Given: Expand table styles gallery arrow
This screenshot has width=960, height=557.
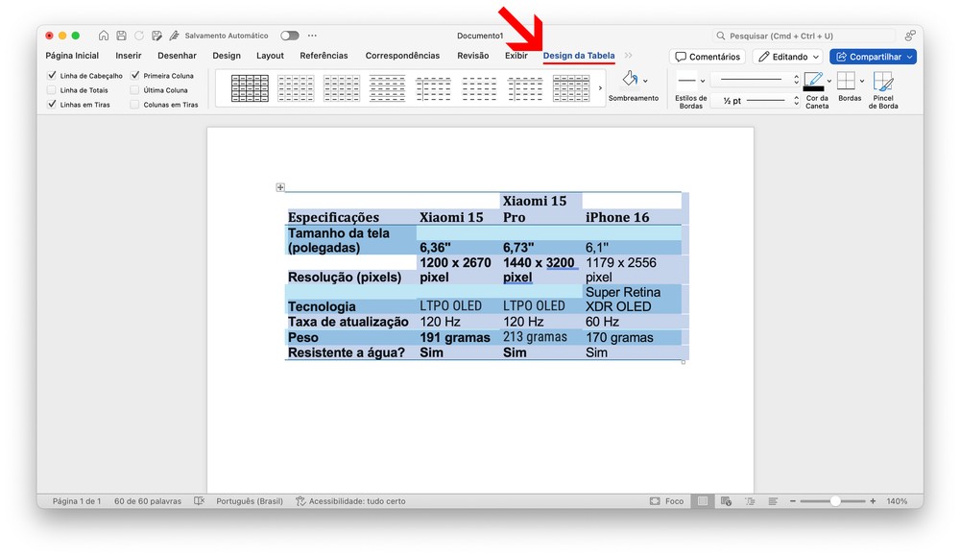Looking at the screenshot, I should pyautogui.click(x=600, y=88).
